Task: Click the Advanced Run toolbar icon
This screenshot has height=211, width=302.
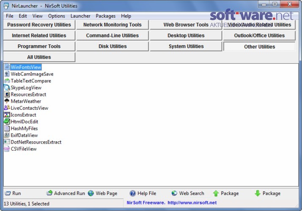Action: click(49, 193)
